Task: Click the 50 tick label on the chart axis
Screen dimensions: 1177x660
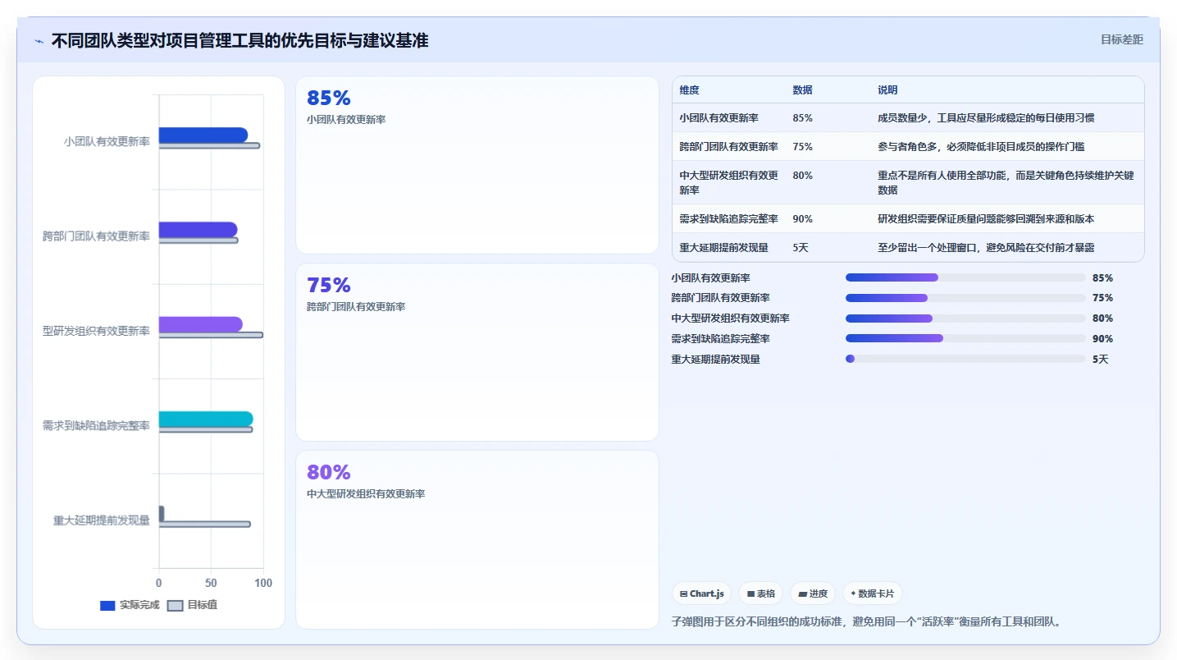Action: click(211, 583)
